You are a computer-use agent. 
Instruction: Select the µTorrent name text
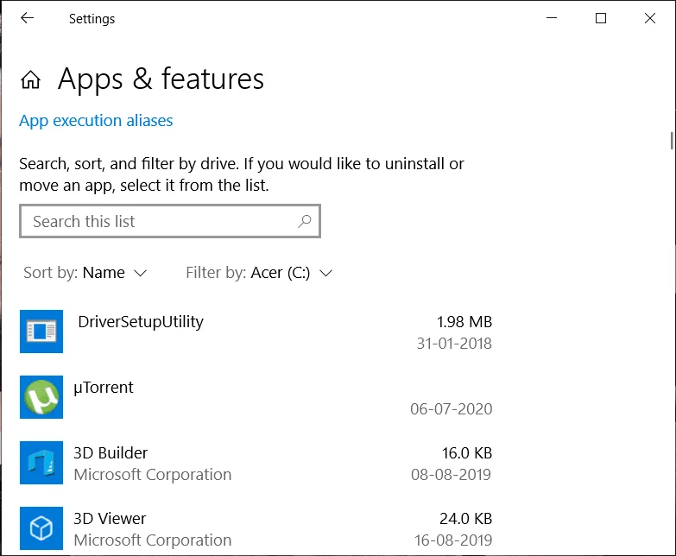(104, 388)
